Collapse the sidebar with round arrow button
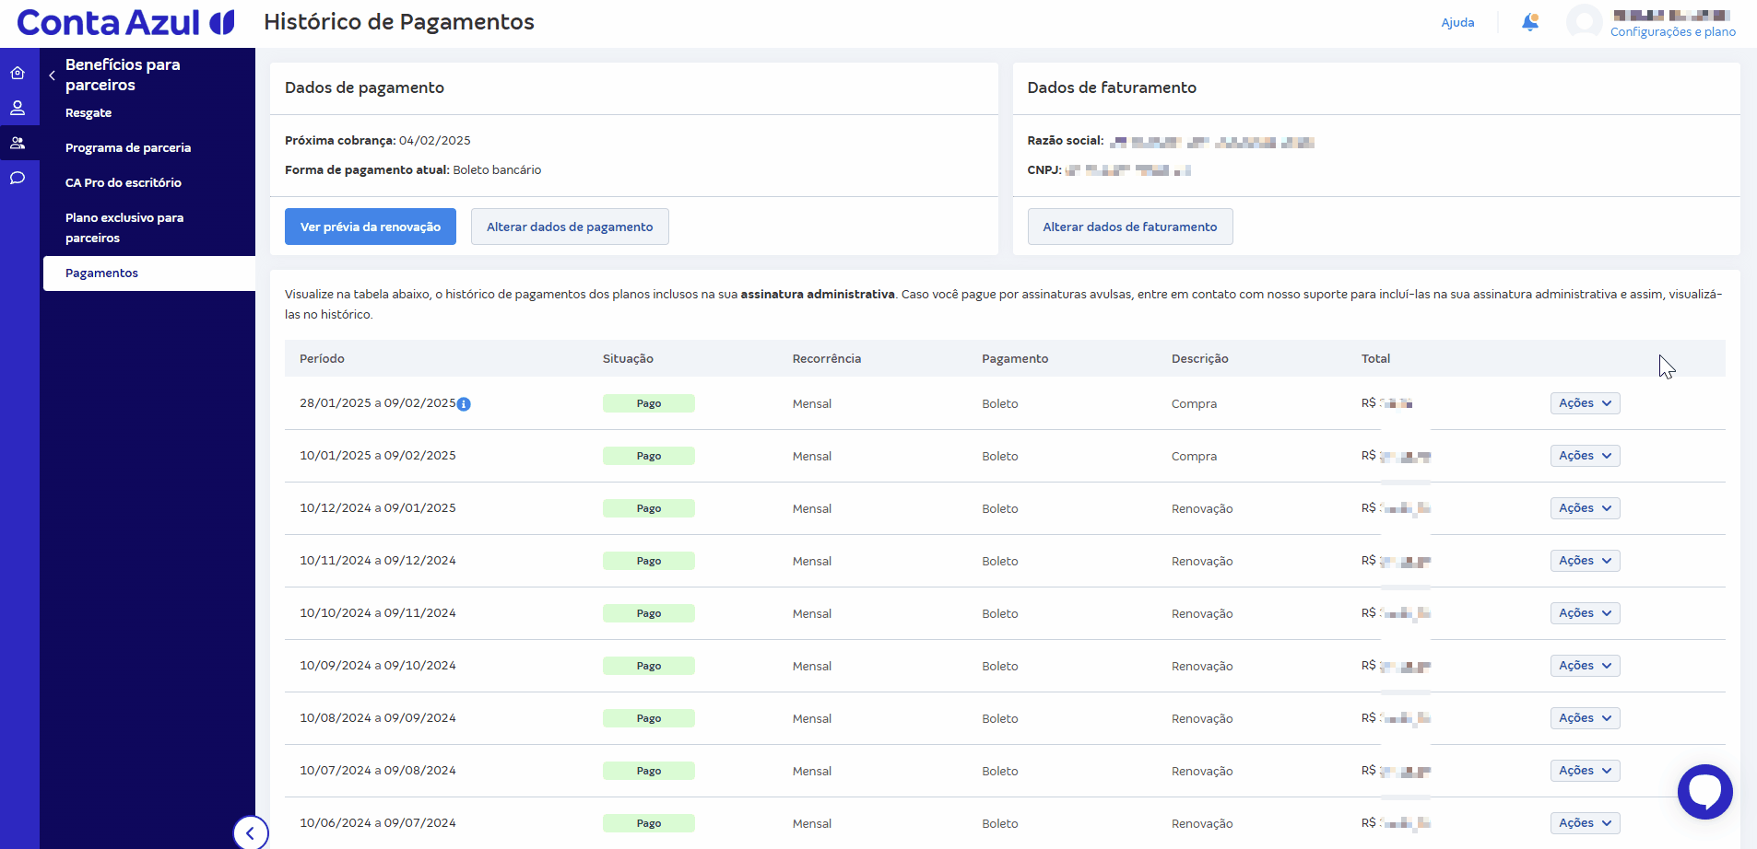The height and width of the screenshot is (849, 1757). 250,832
